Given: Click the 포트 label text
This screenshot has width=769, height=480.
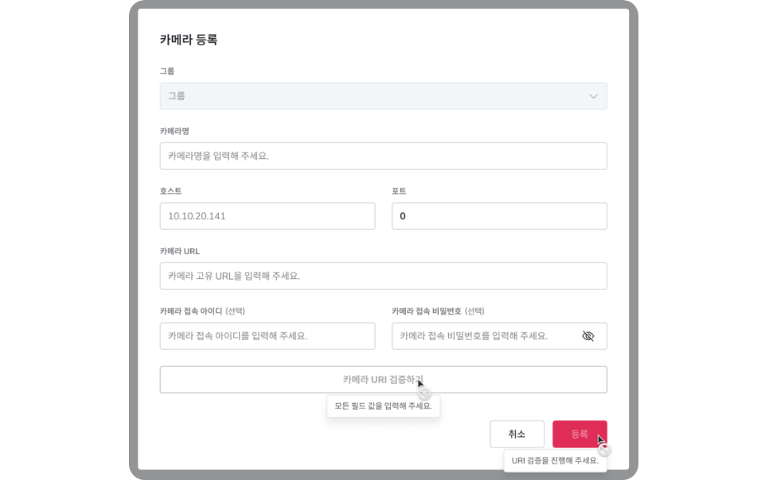Looking at the screenshot, I should 399,191.
